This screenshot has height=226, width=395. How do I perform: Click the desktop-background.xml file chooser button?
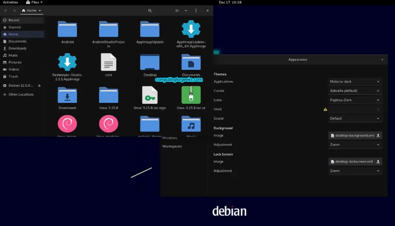point(352,135)
